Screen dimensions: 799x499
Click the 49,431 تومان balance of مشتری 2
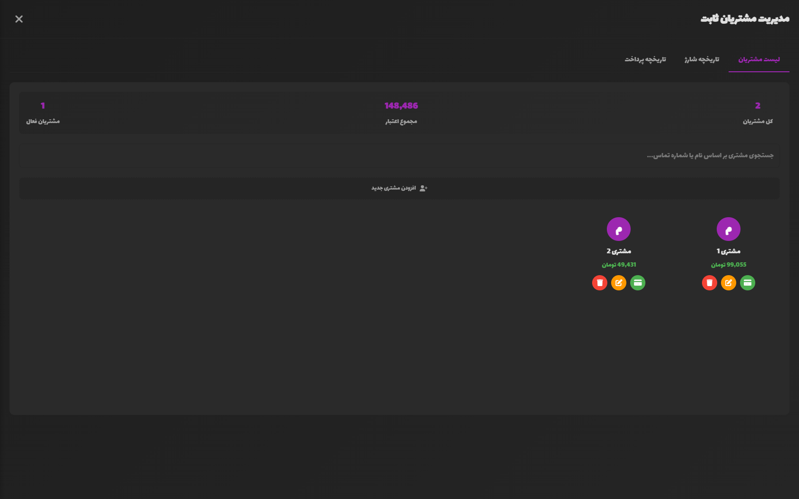click(x=618, y=265)
